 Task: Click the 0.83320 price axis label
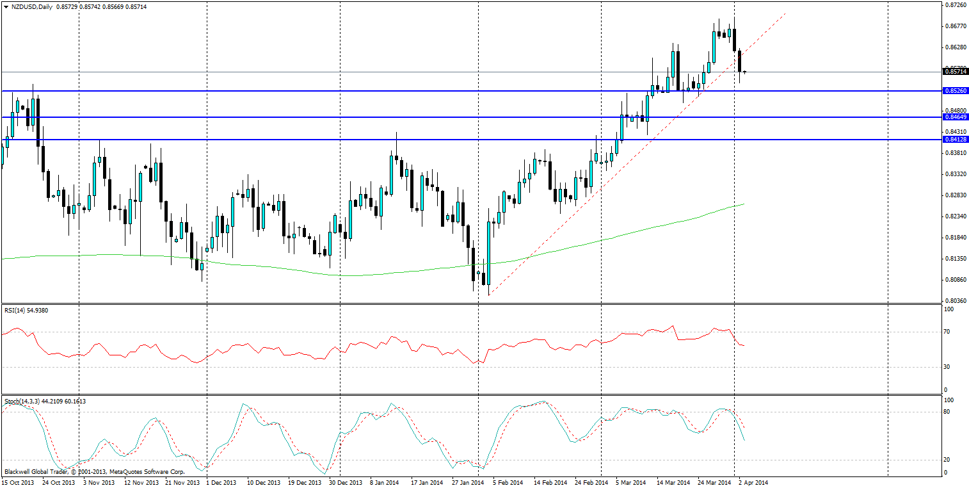(x=955, y=174)
